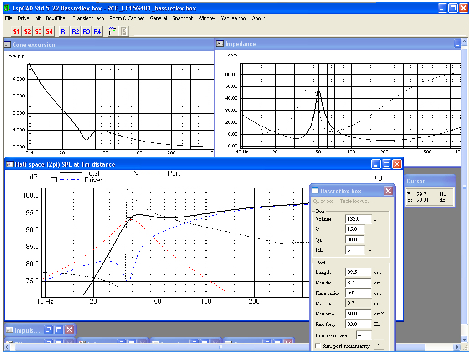
Task: Click the S4 snapshot store button
Action: click(x=49, y=31)
